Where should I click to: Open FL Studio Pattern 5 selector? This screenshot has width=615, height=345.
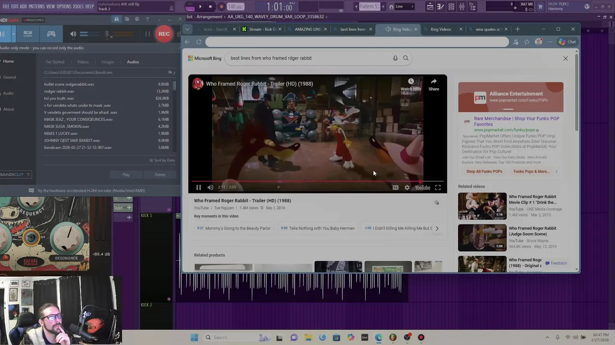pyautogui.click(x=369, y=7)
